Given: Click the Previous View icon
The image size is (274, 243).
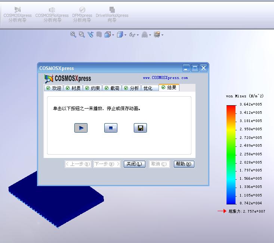Looking at the screenshot, I should (90, 34).
